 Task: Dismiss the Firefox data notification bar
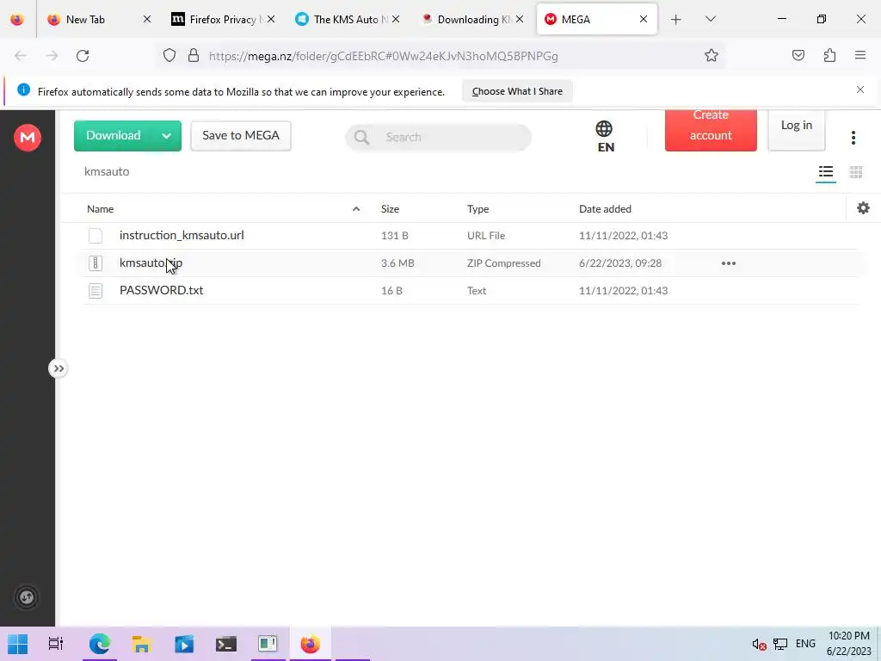coord(859,90)
